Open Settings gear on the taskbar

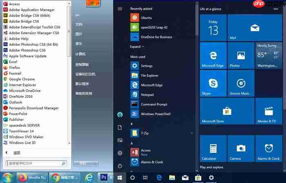(211, 178)
